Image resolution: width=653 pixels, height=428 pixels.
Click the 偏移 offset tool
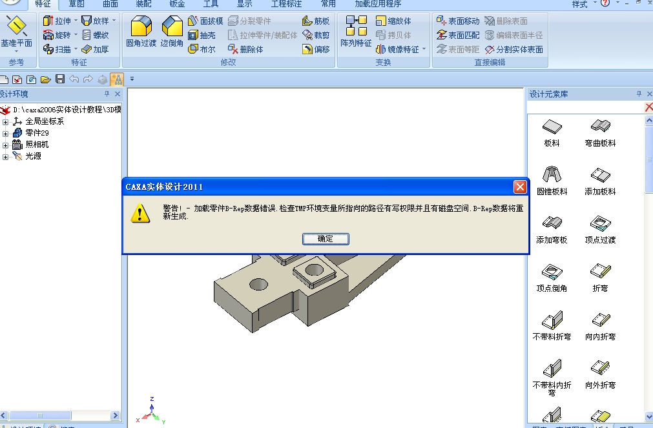pyautogui.click(x=316, y=49)
